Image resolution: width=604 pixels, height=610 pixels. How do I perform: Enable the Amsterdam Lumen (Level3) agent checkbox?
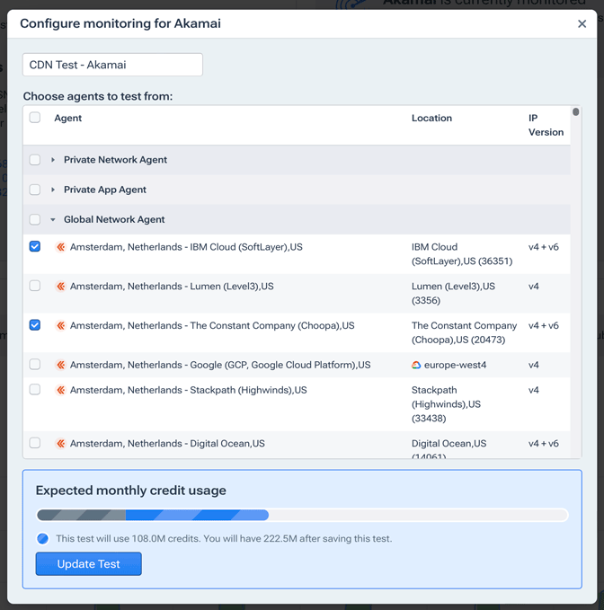(35, 286)
